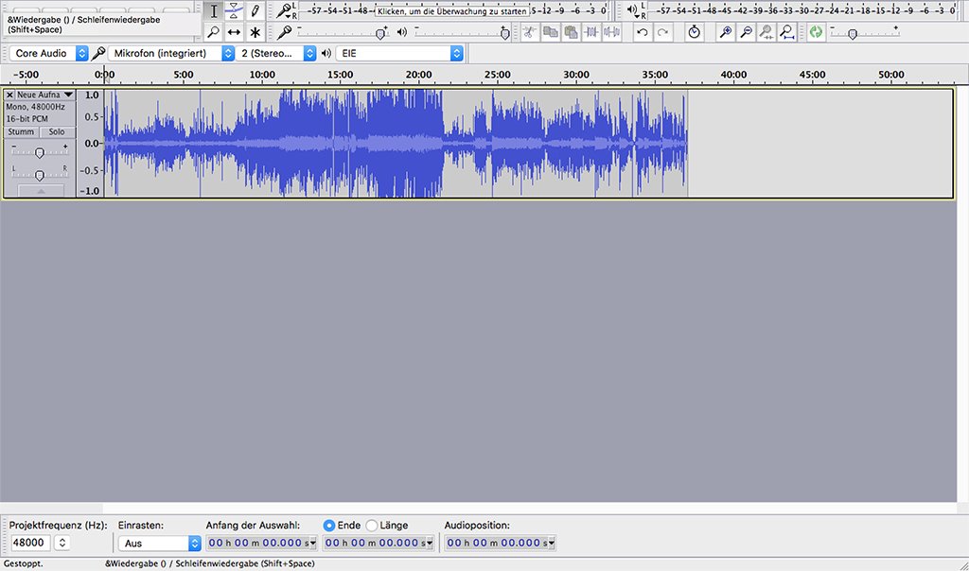Fit project in window with zoom icon
Viewport: 969px width, 571px height.
click(787, 31)
